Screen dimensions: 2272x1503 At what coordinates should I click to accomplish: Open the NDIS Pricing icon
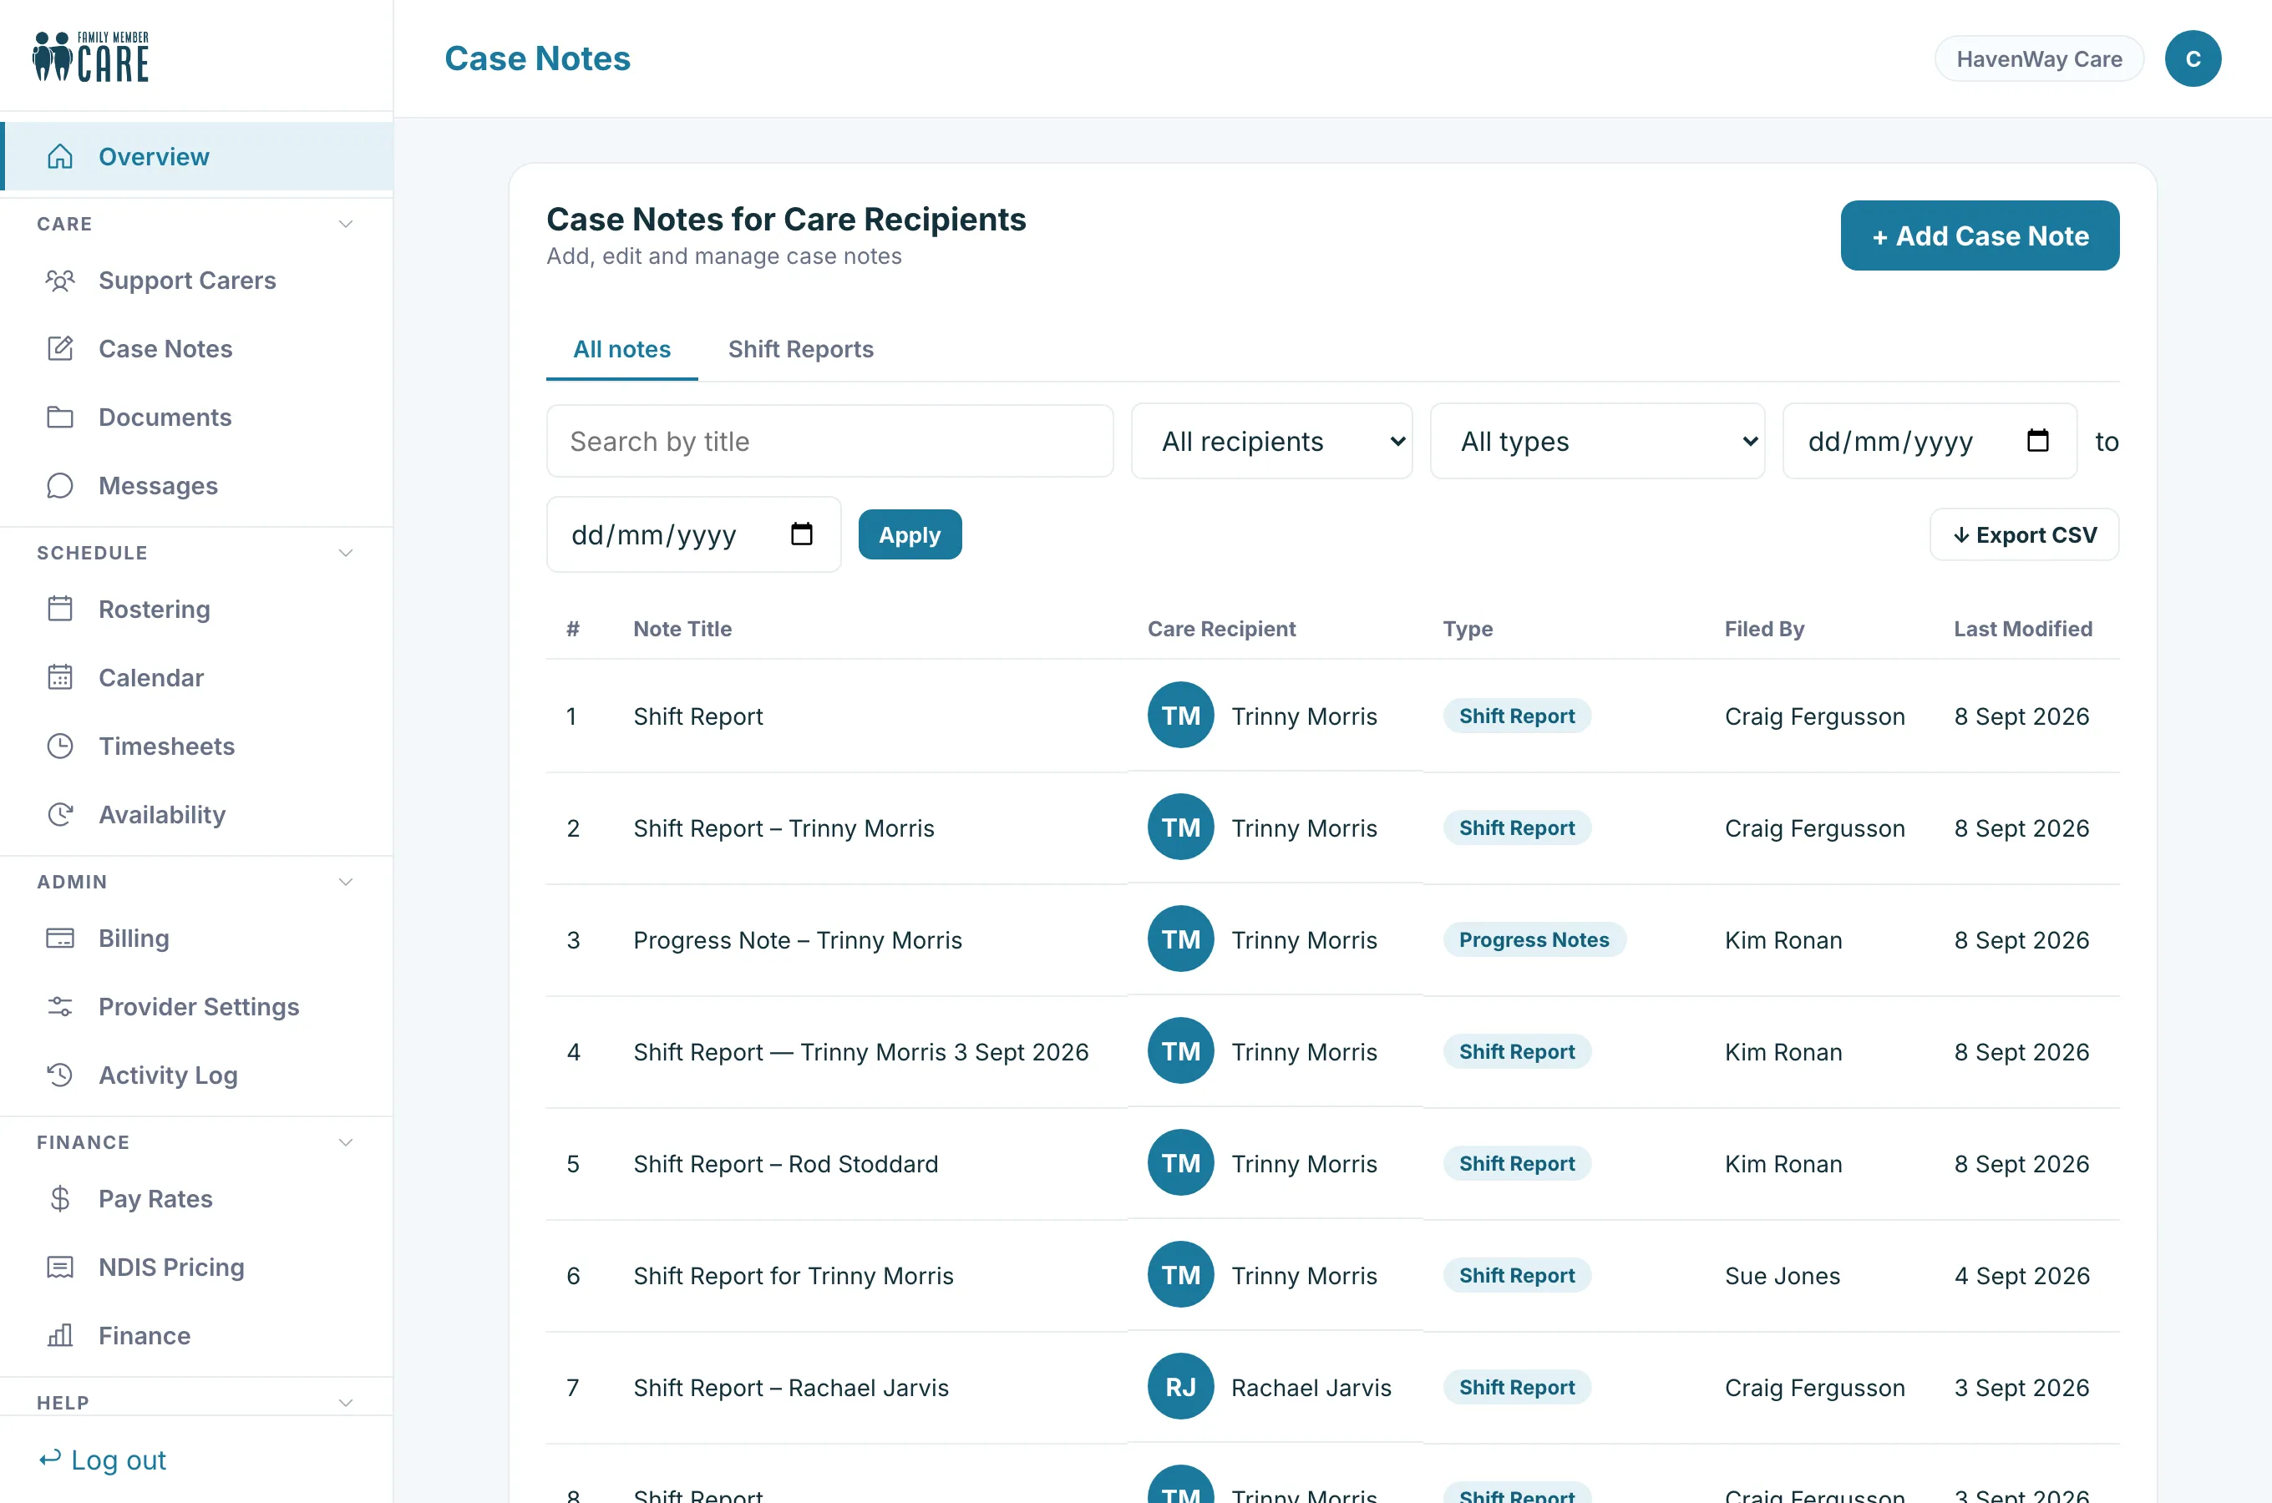(60, 1268)
